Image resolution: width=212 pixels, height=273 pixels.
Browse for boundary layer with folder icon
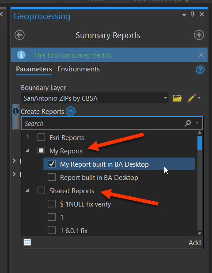(177, 98)
